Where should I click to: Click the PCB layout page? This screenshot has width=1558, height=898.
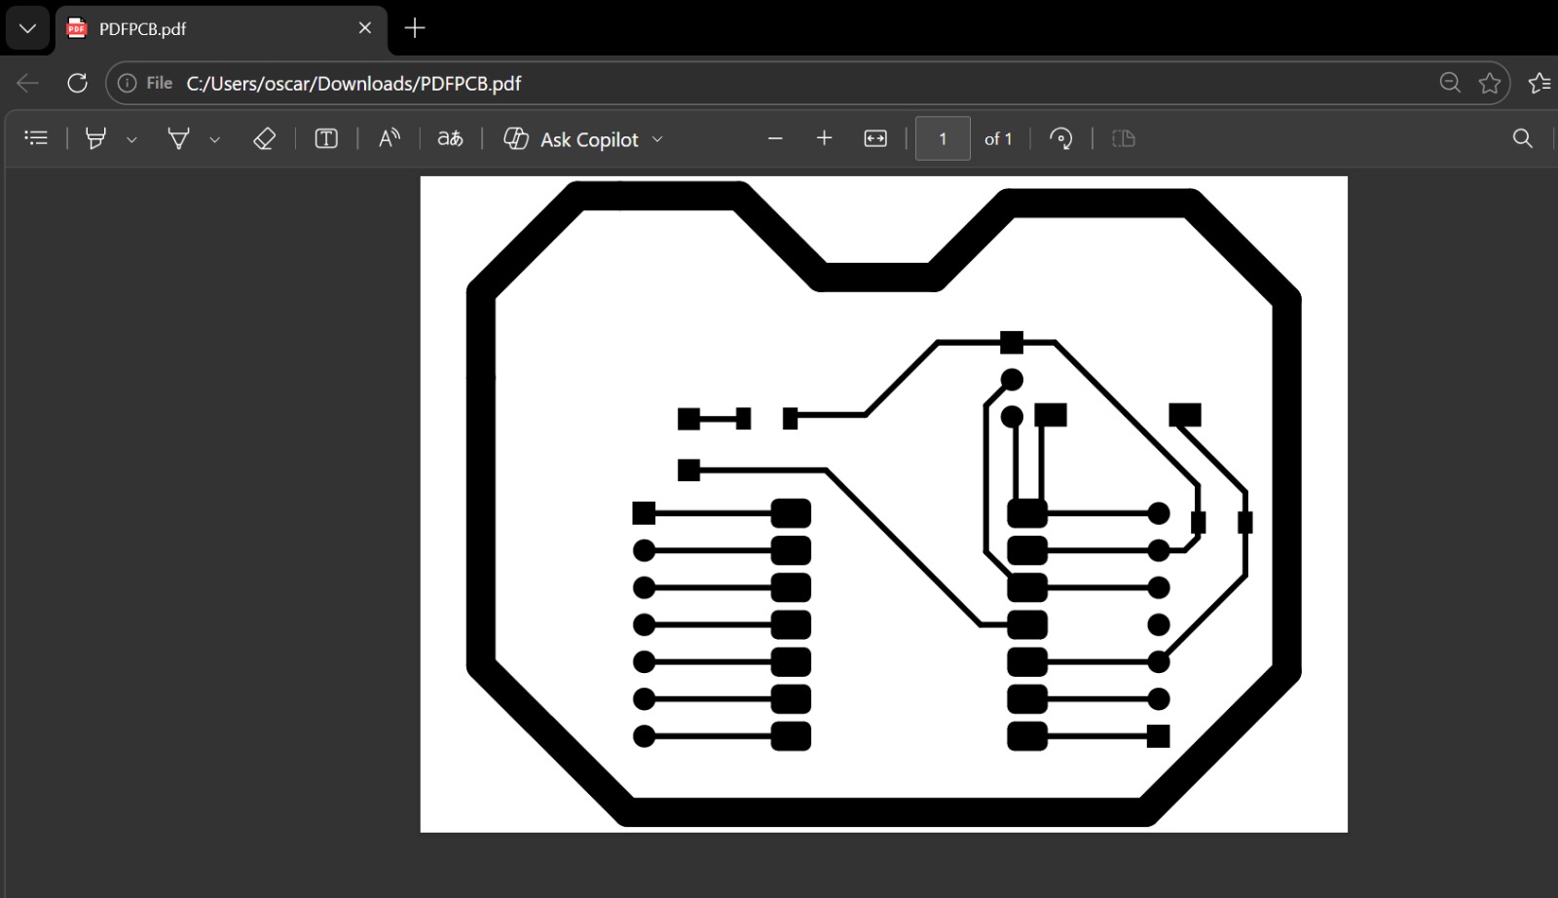point(884,504)
